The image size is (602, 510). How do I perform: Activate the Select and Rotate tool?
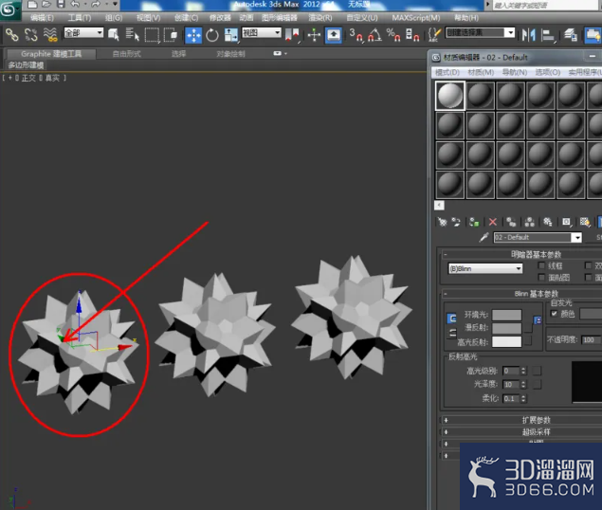coord(212,35)
